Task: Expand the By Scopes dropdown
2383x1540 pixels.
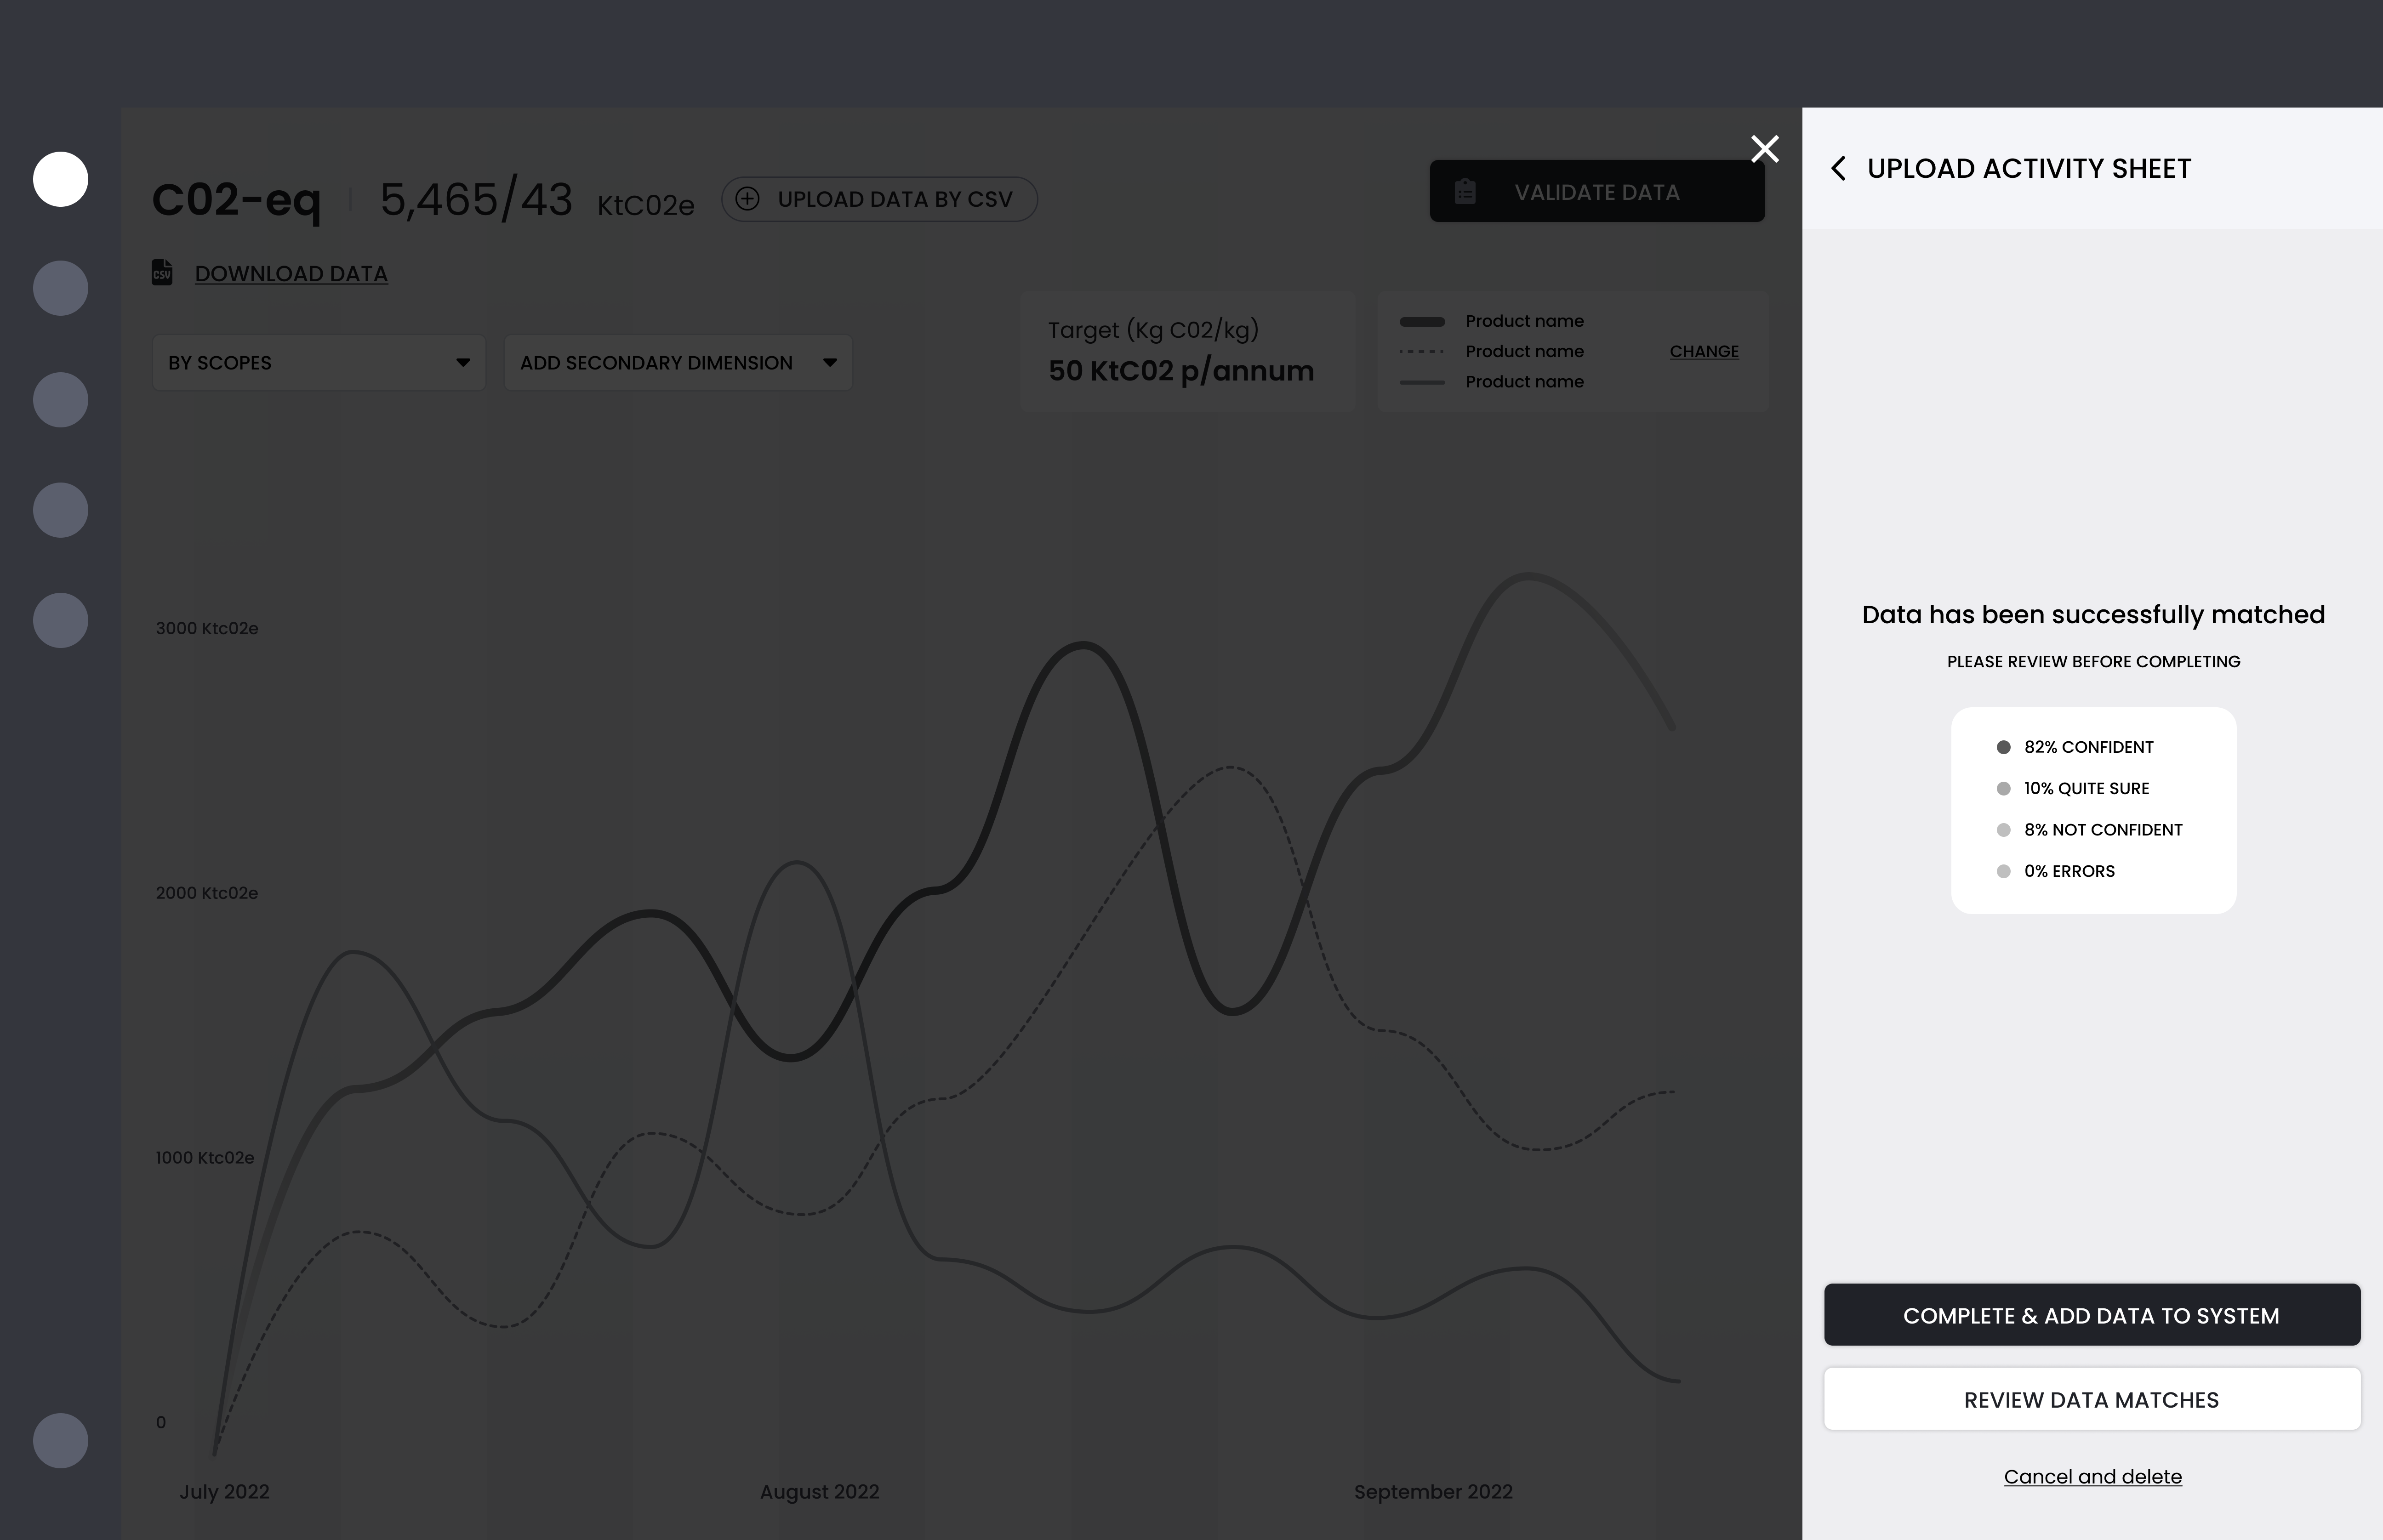Action: (318, 363)
